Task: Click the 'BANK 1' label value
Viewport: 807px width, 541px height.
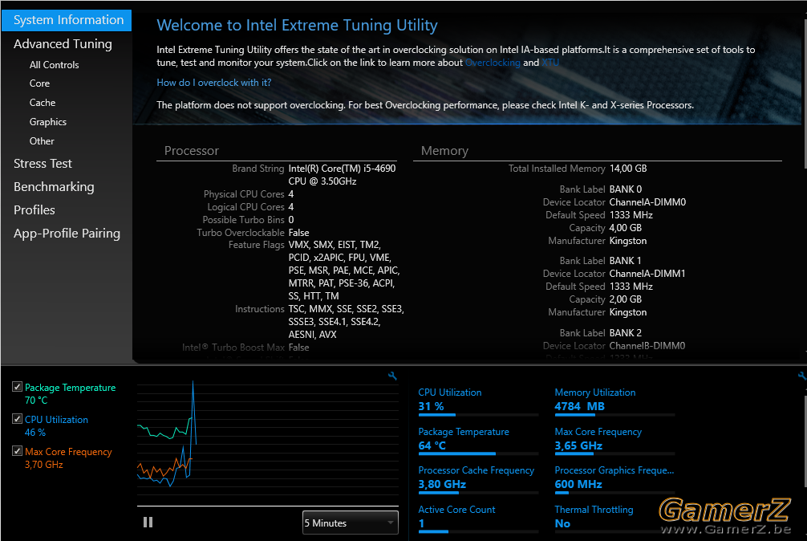Action: click(626, 261)
